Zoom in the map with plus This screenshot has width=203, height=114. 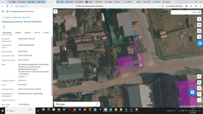pyautogui.click(x=199, y=94)
